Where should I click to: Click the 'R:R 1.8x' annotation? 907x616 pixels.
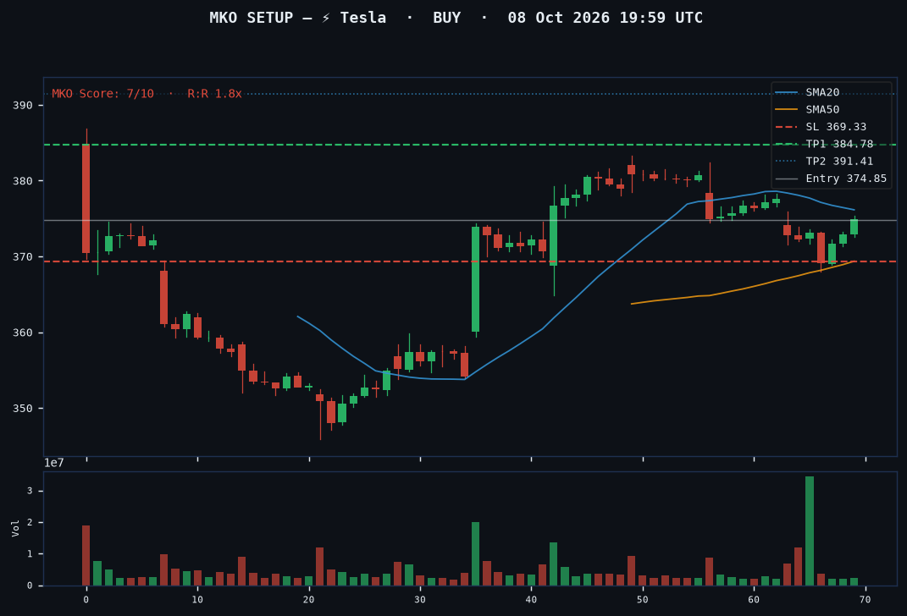(214, 94)
